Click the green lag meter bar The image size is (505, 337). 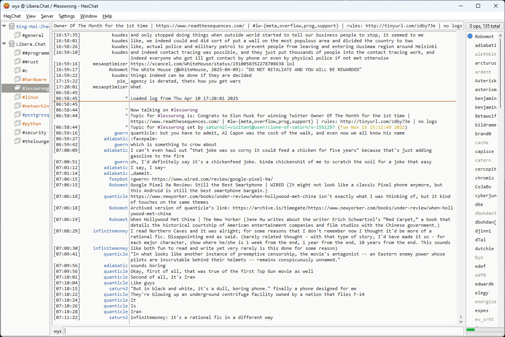tap(470, 330)
